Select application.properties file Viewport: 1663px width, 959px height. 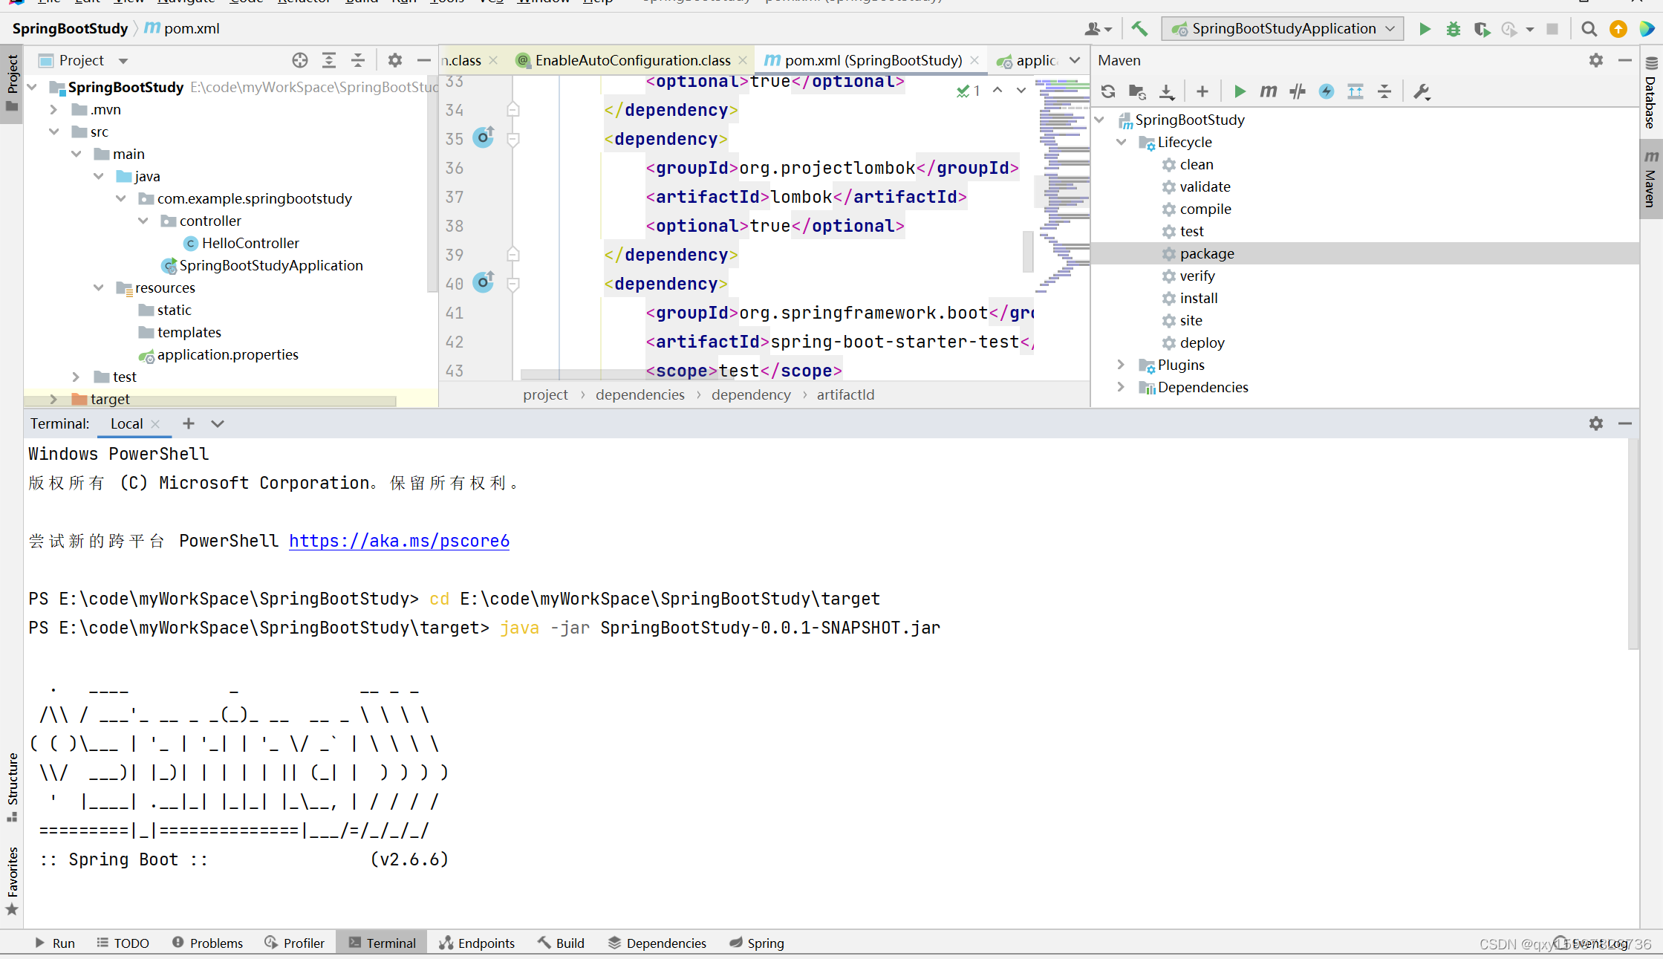click(x=227, y=354)
